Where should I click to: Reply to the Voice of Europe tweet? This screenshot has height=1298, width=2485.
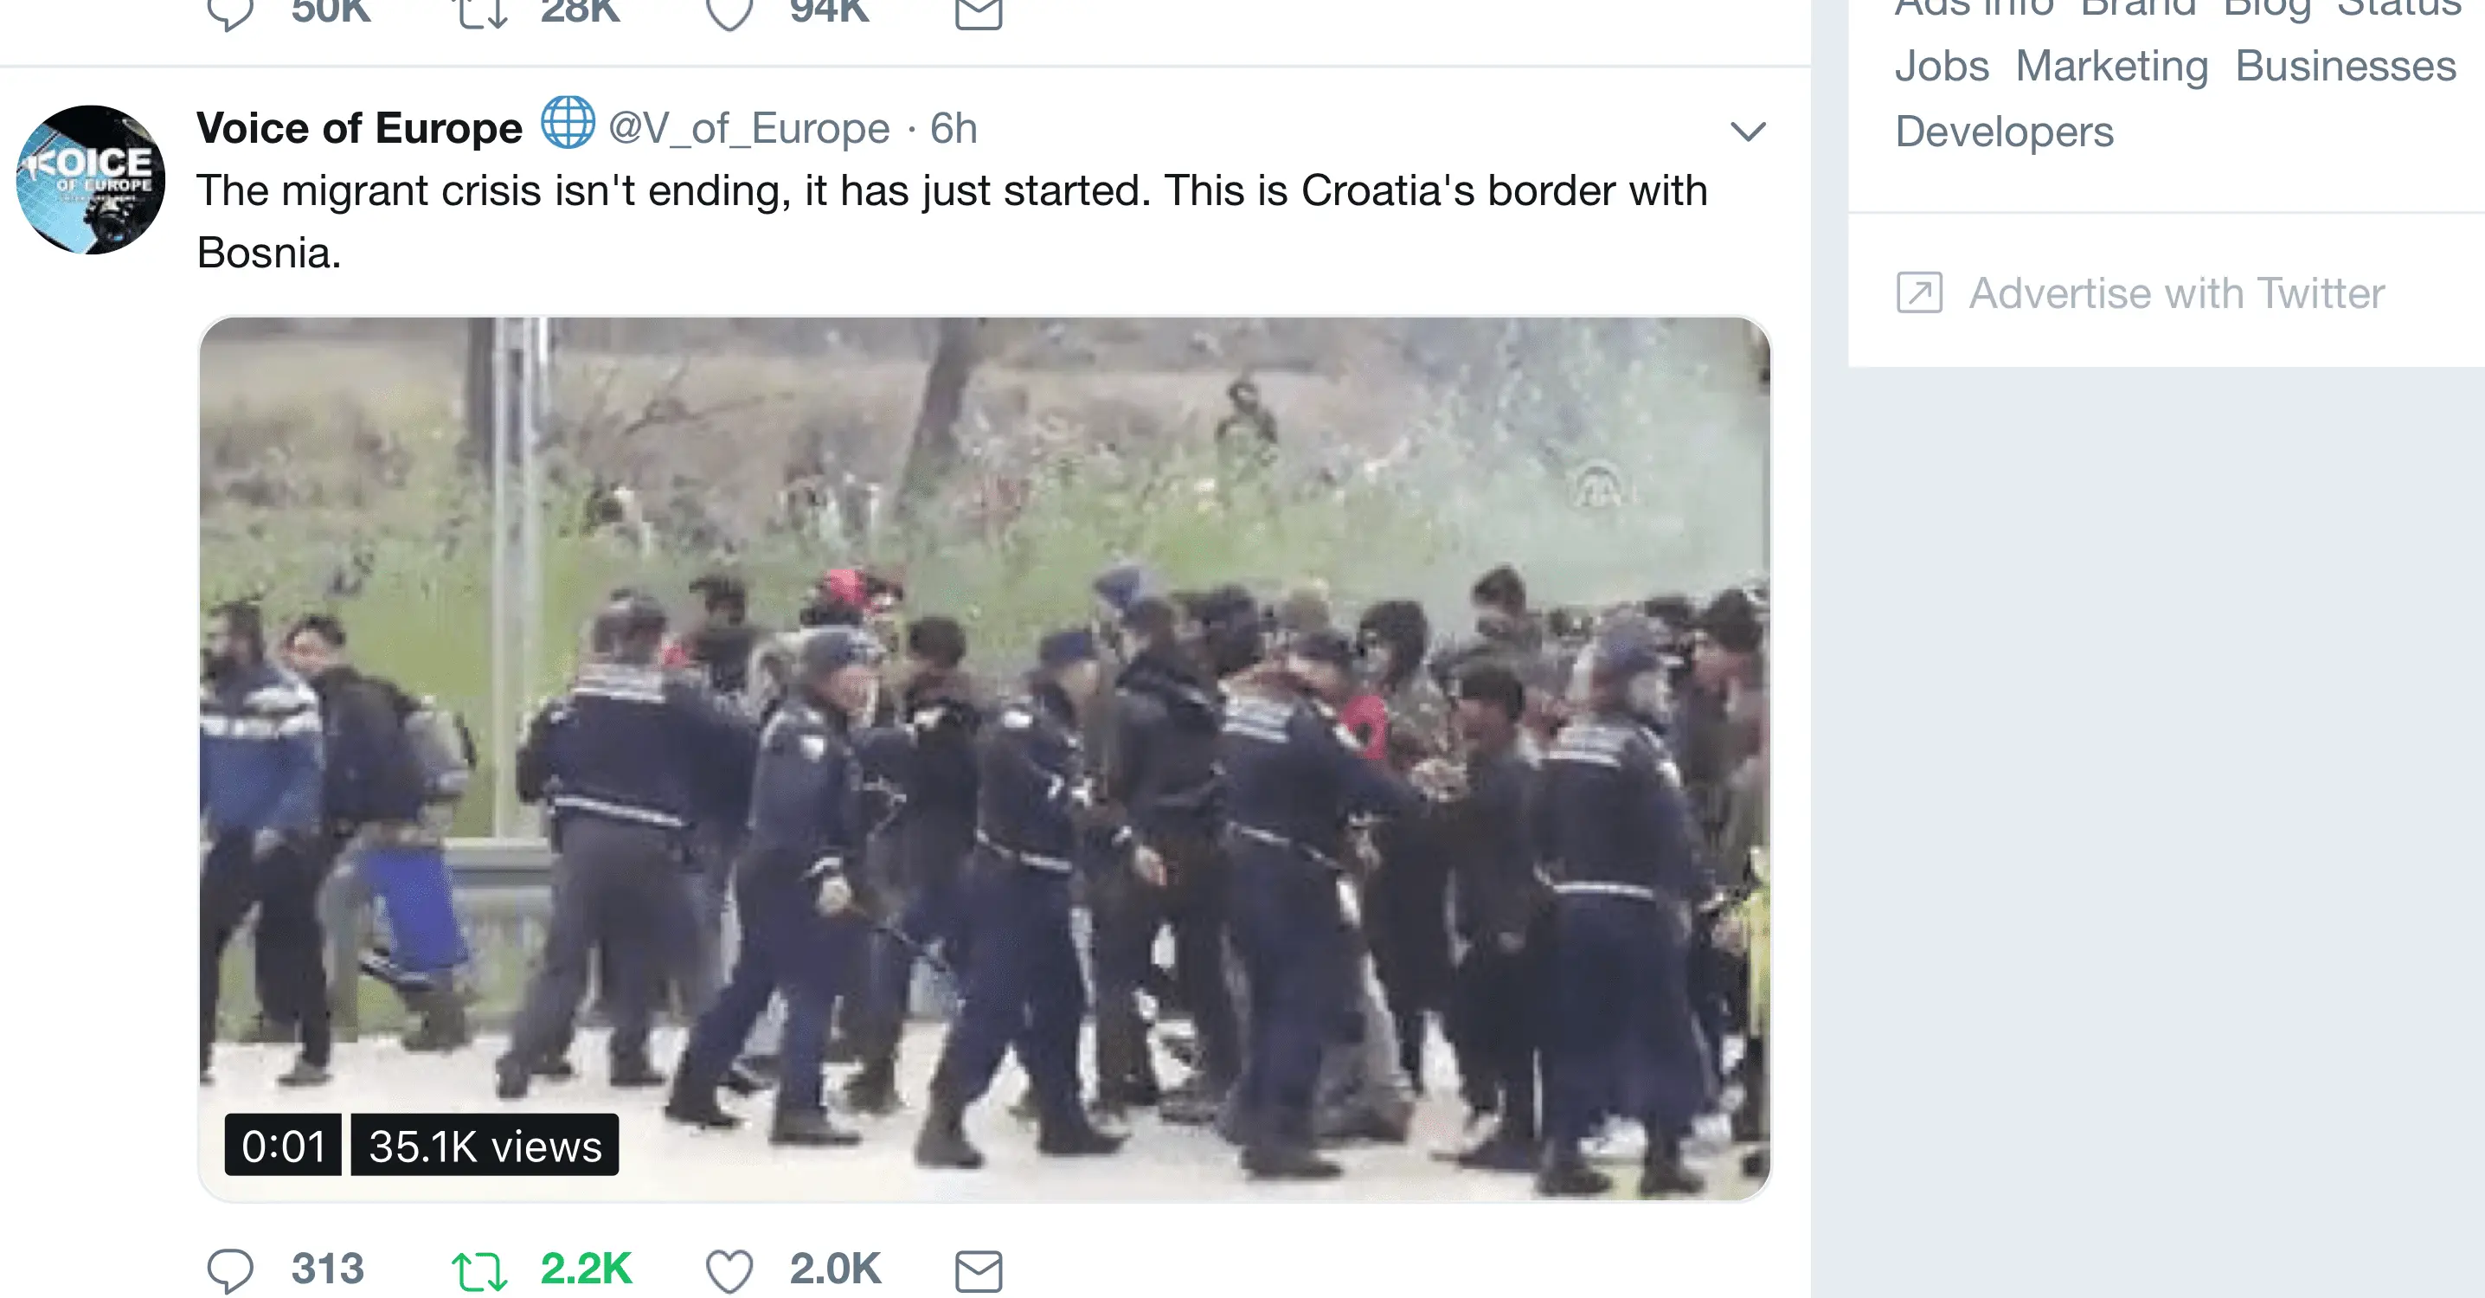pos(230,1270)
